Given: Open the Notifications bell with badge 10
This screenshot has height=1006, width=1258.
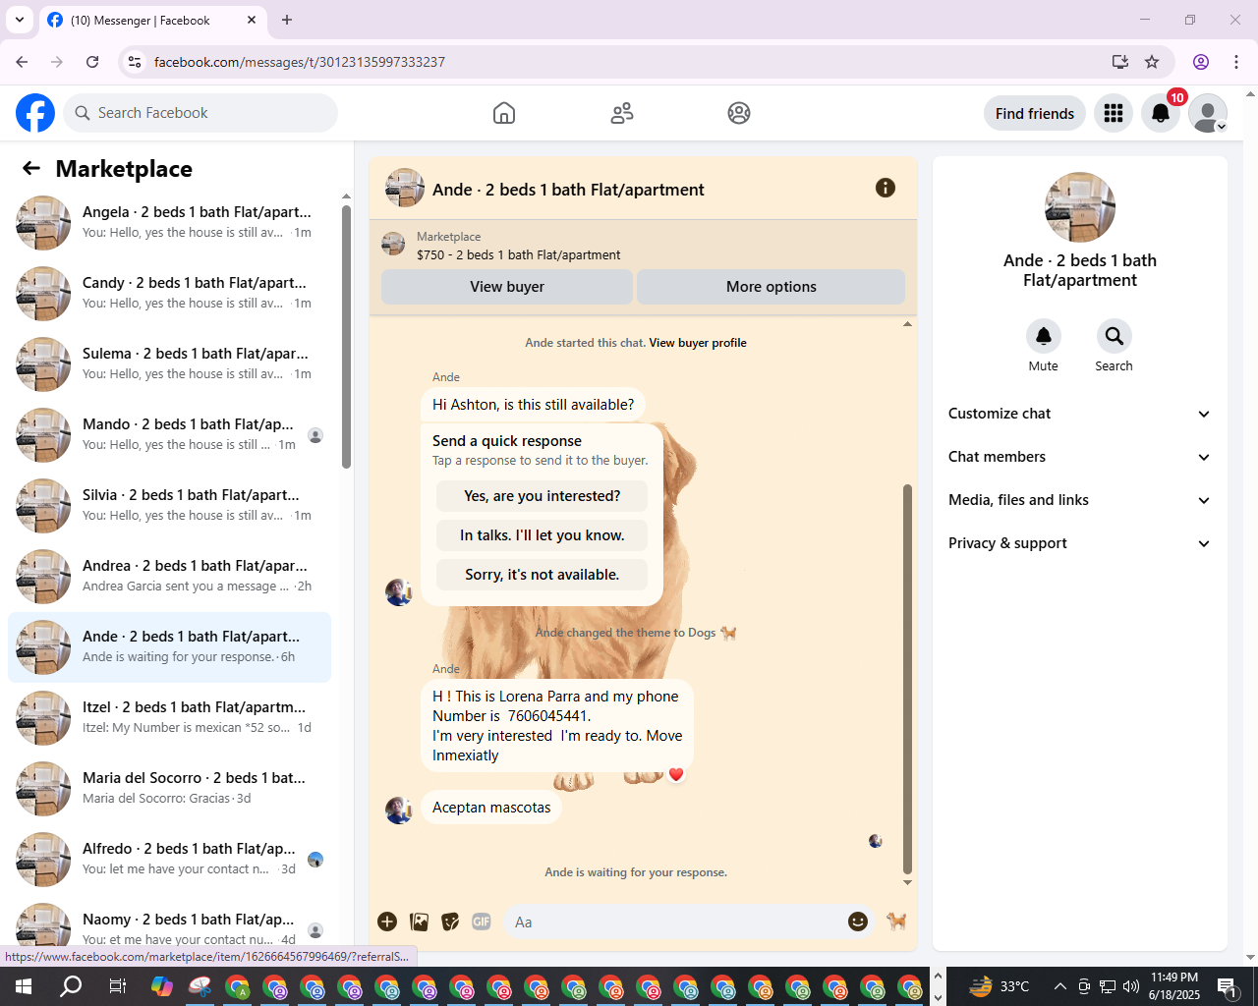Looking at the screenshot, I should (x=1161, y=113).
